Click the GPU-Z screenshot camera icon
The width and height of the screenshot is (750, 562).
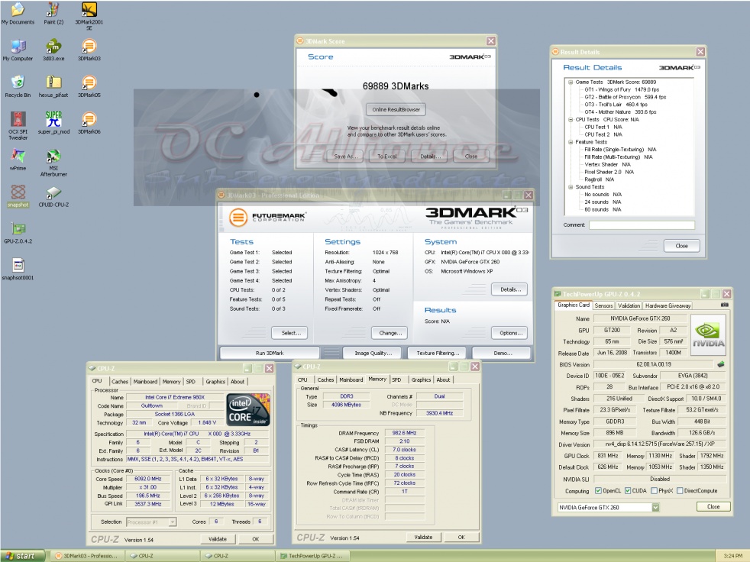click(723, 305)
